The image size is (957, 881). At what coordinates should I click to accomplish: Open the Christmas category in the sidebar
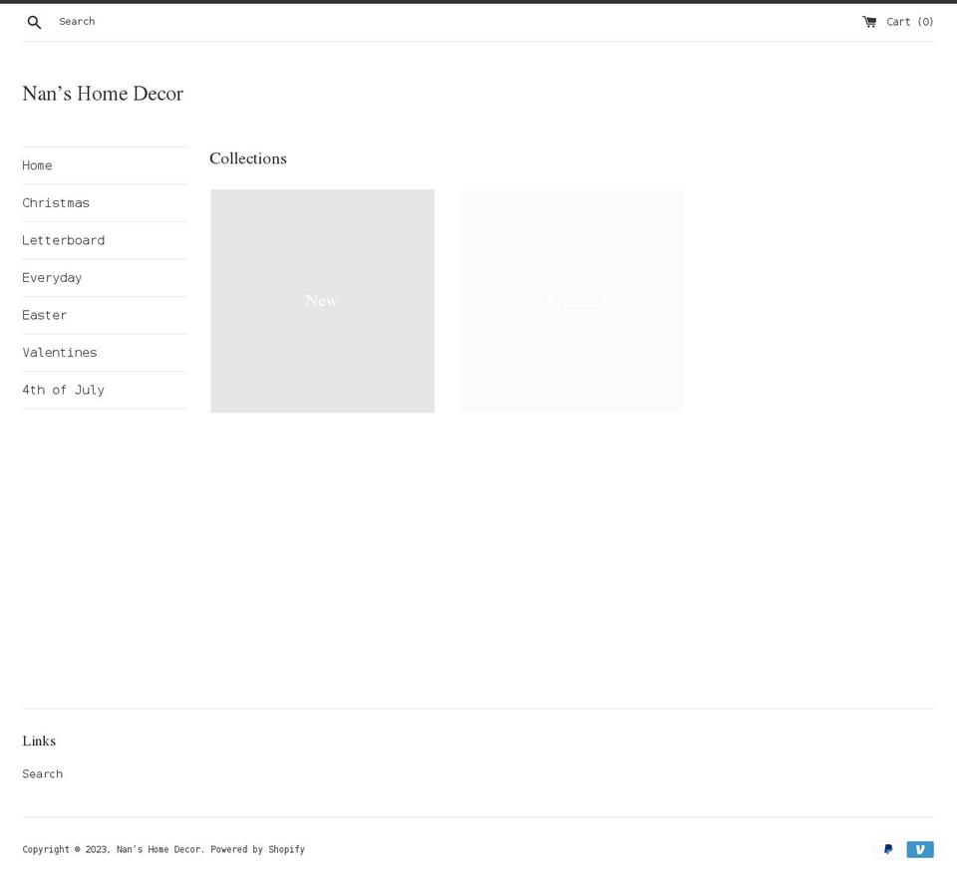click(x=56, y=202)
